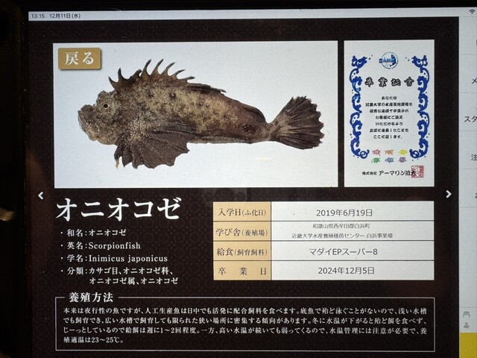Viewport: 477px width, 358px height.
Task: Select the 学び舎 hatchery location row
Action: tap(323, 230)
